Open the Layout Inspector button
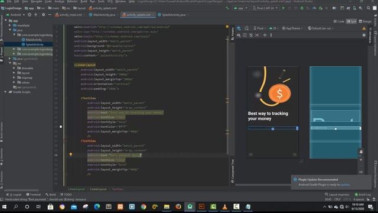Viewport: 378px width, 213px height. click(x=337, y=195)
